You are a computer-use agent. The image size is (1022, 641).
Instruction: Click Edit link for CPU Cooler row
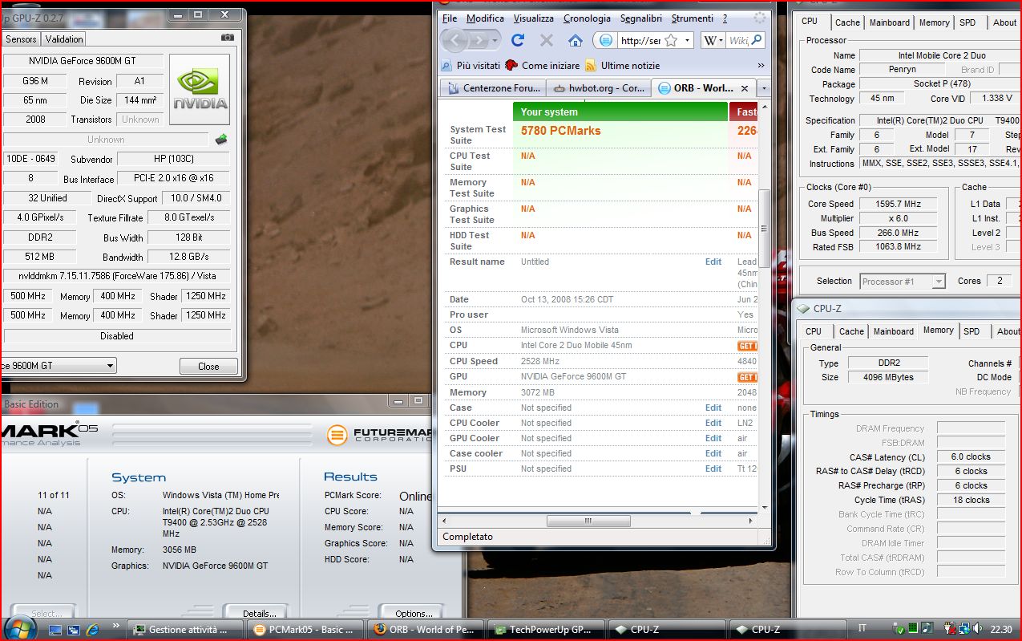[713, 423]
